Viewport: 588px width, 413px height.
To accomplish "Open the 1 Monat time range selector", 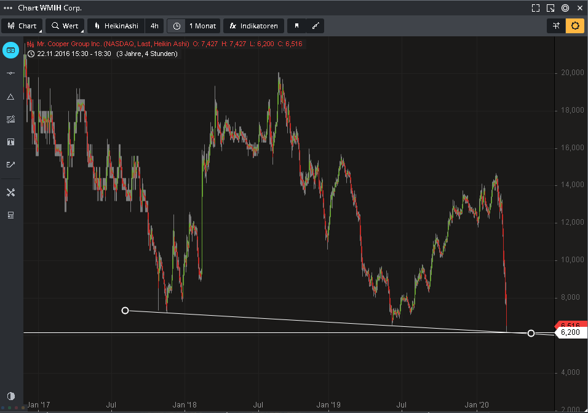I will point(193,26).
